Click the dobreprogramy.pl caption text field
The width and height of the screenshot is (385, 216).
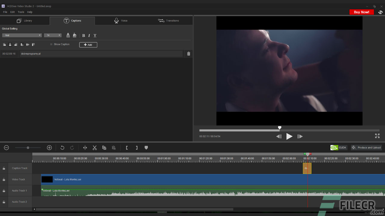coord(101,54)
